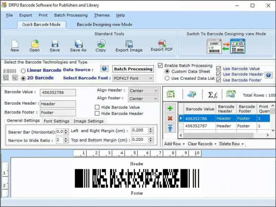Click the Barcode Value input field
Viewport: 276px width, 207px height.
pos(58,92)
